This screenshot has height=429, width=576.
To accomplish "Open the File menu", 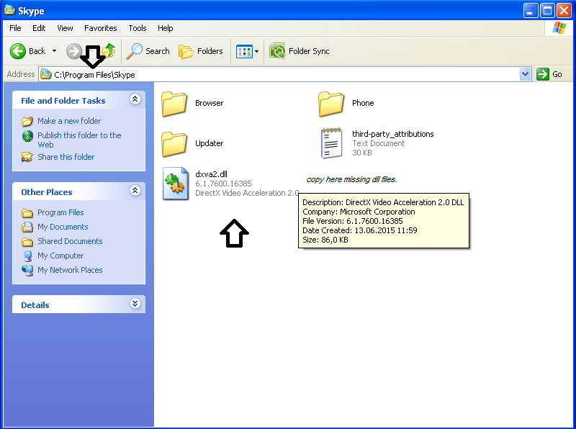I will point(15,28).
